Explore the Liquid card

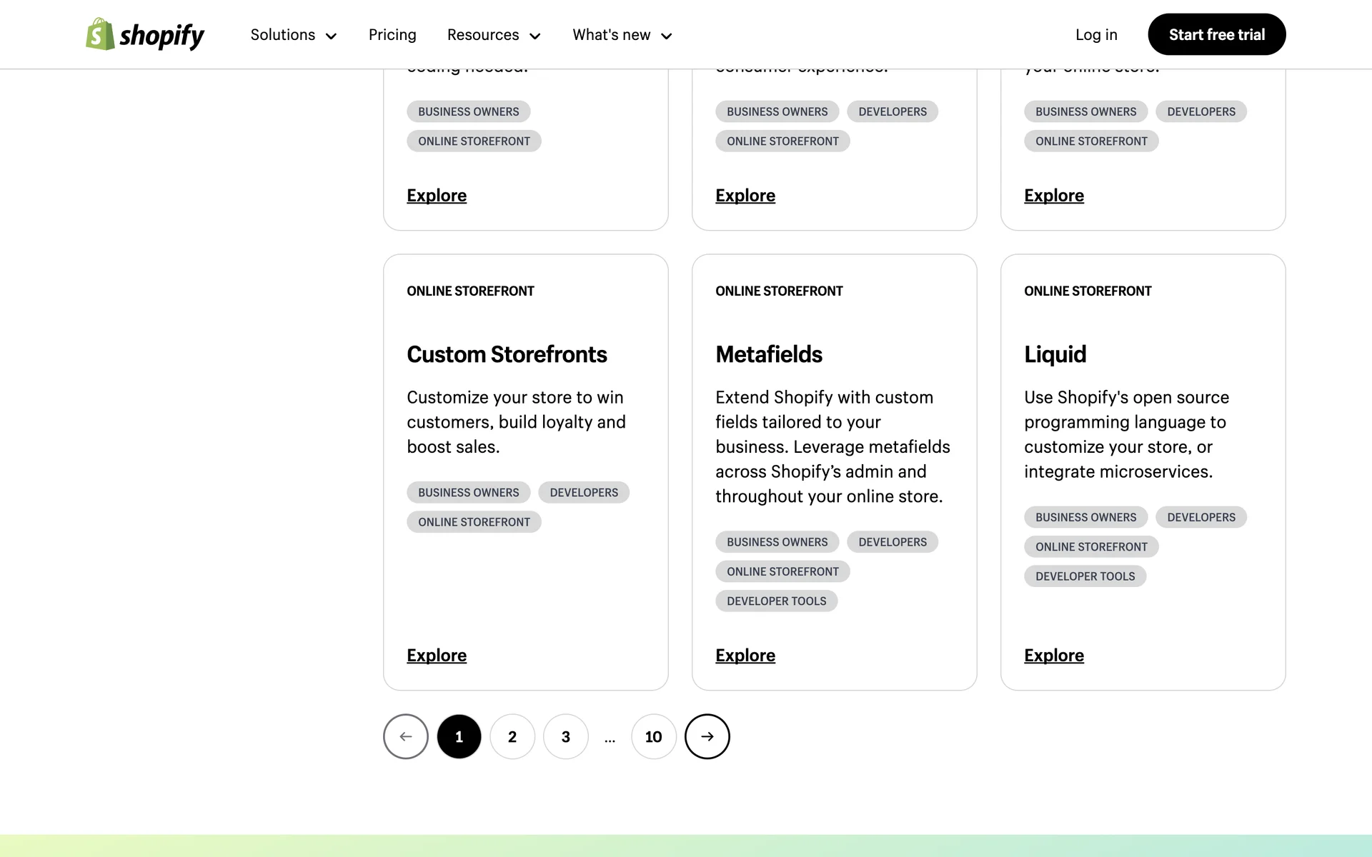pyautogui.click(x=1054, y=655)
